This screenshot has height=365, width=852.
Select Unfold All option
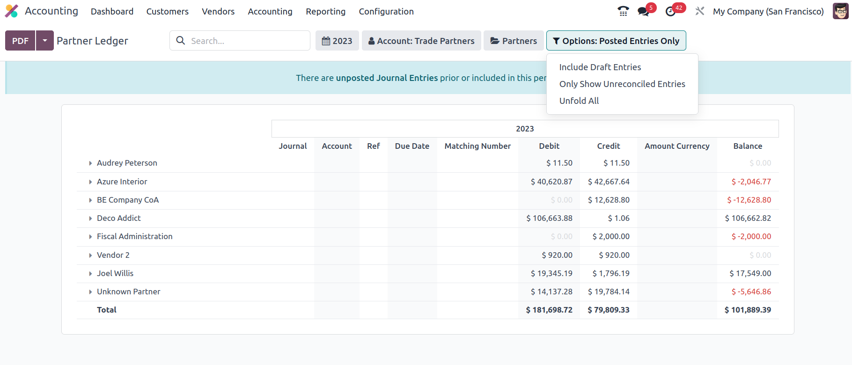(579, 101)
